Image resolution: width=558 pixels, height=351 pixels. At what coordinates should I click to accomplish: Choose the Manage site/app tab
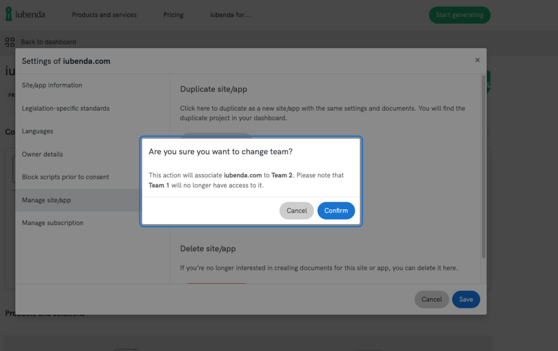point(46,200)
